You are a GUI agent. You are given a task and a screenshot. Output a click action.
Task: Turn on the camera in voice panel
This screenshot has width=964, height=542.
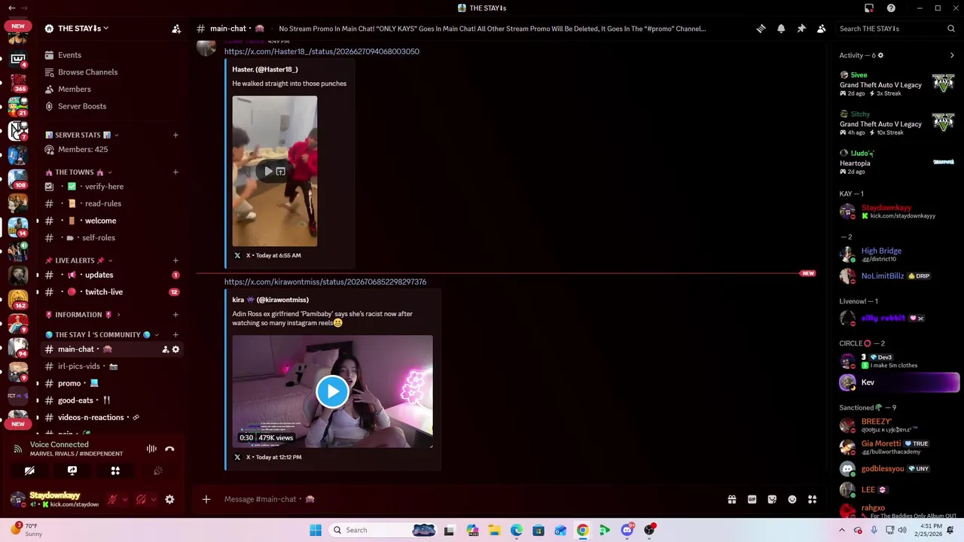(x=29, y=471)
